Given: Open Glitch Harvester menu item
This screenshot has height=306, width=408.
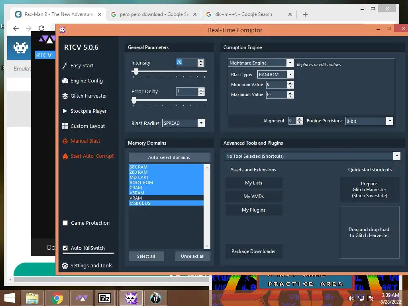Looking at the screenshot, I should tap(89, 96).
